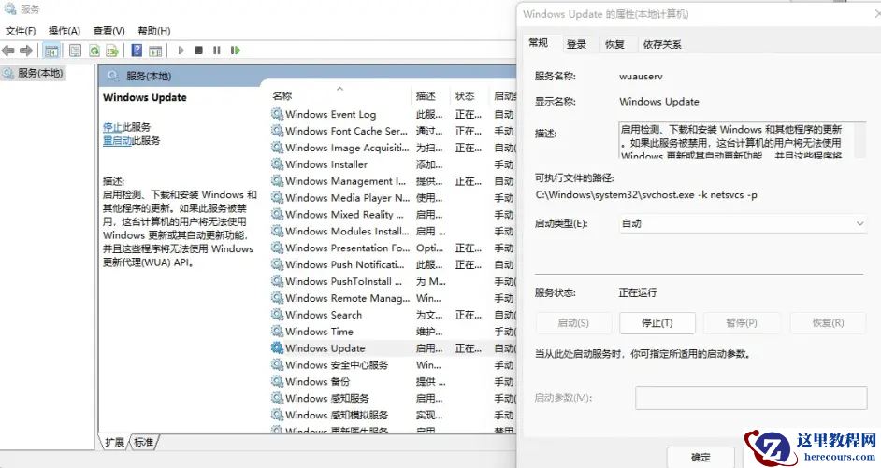Open the 启动类型 dropdown showing 自动
This screenshot has width=881, height=468.
[x=743, y=223]
